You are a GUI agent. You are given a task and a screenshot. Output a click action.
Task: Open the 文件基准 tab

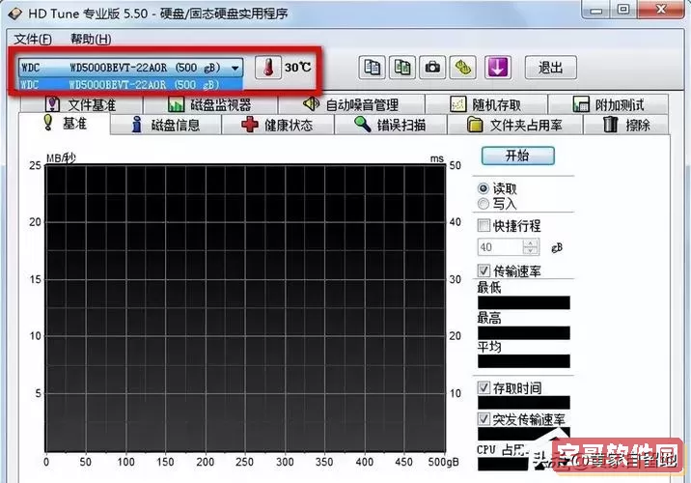81,104
